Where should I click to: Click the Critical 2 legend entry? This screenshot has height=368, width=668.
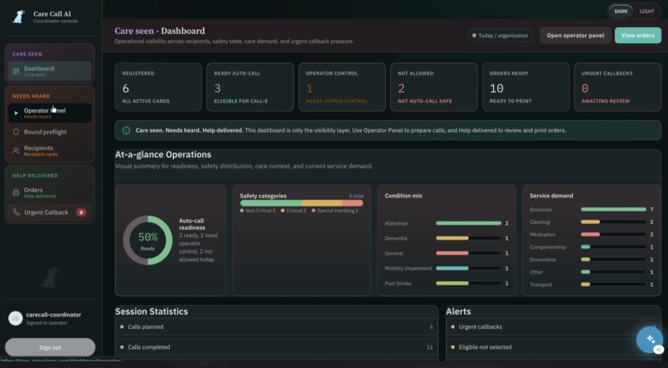(x=293, y=211)
